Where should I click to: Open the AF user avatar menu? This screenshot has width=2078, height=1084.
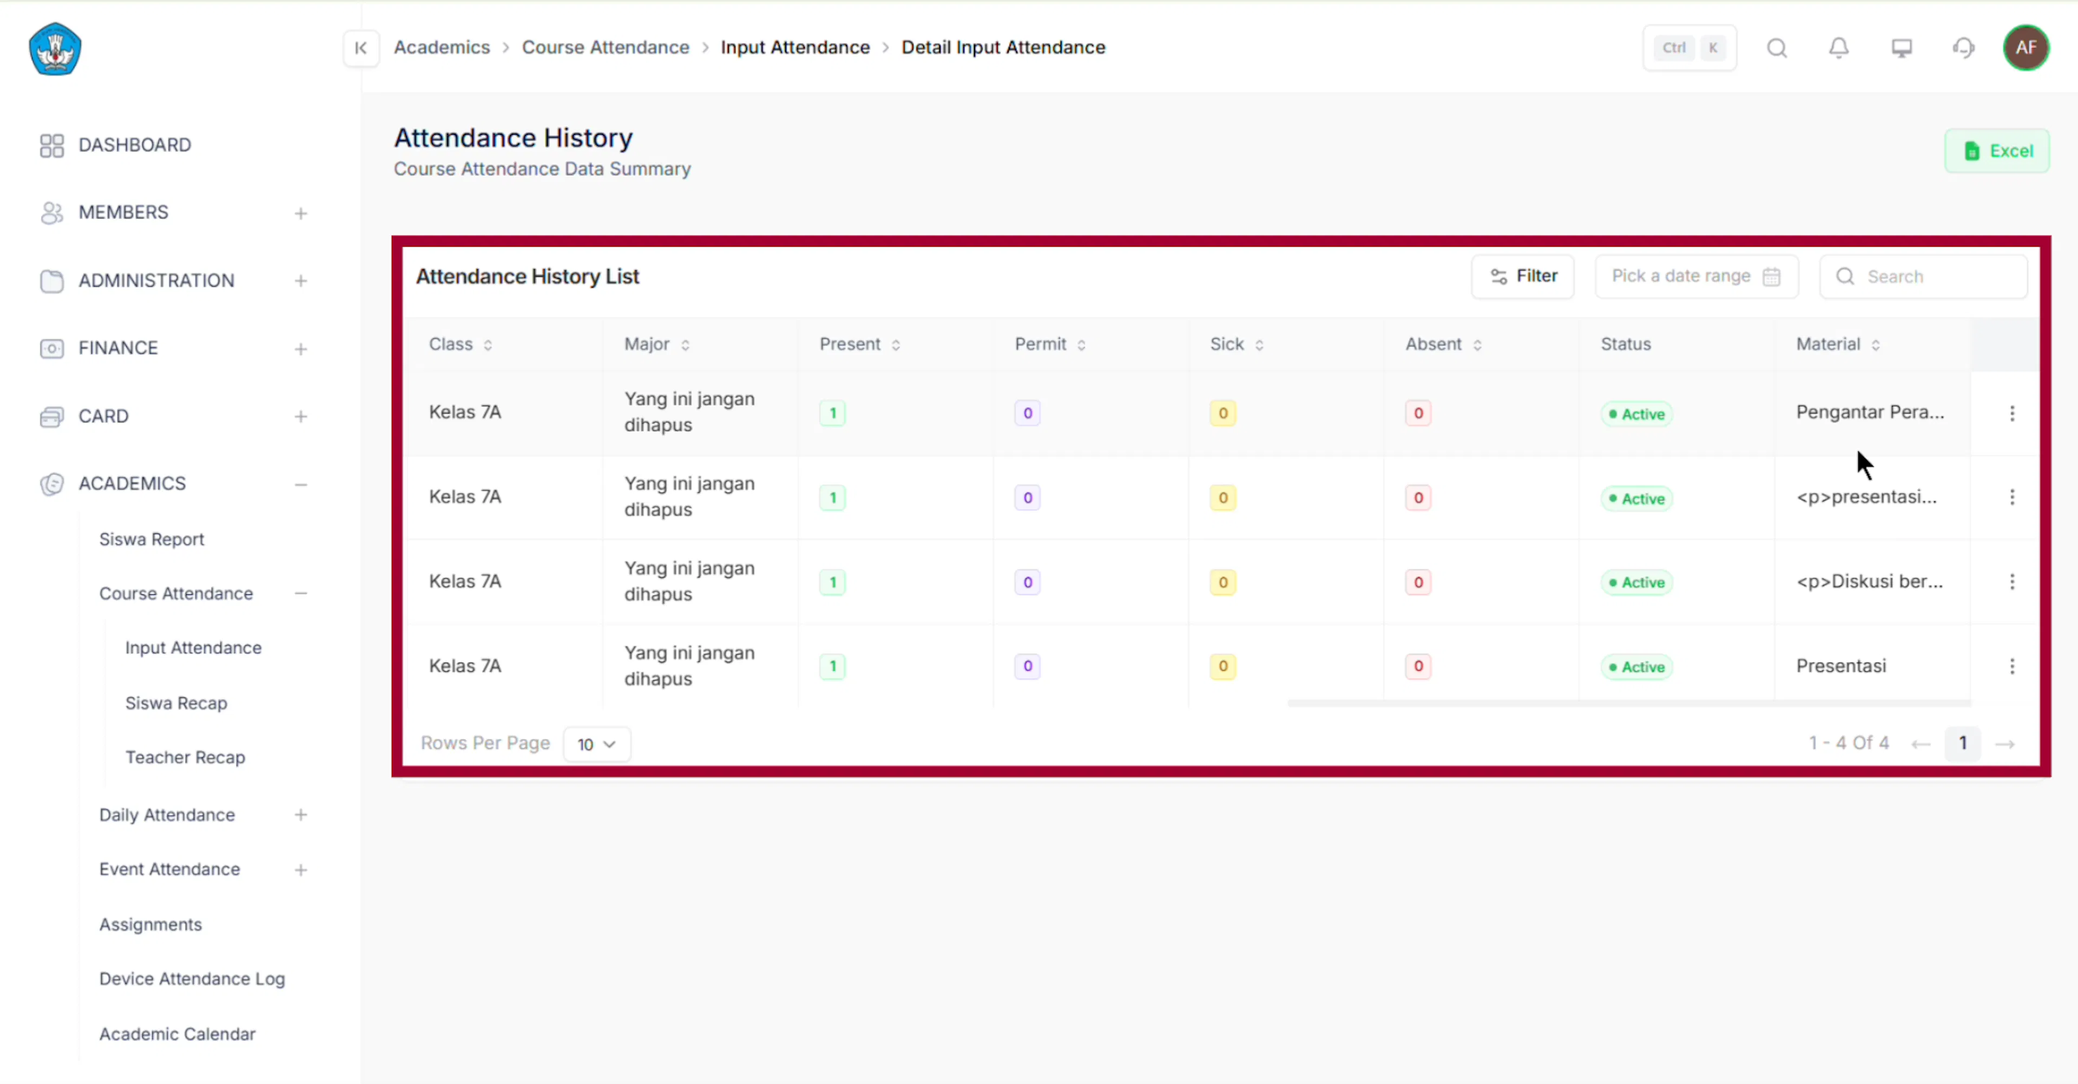point(2026,48)
